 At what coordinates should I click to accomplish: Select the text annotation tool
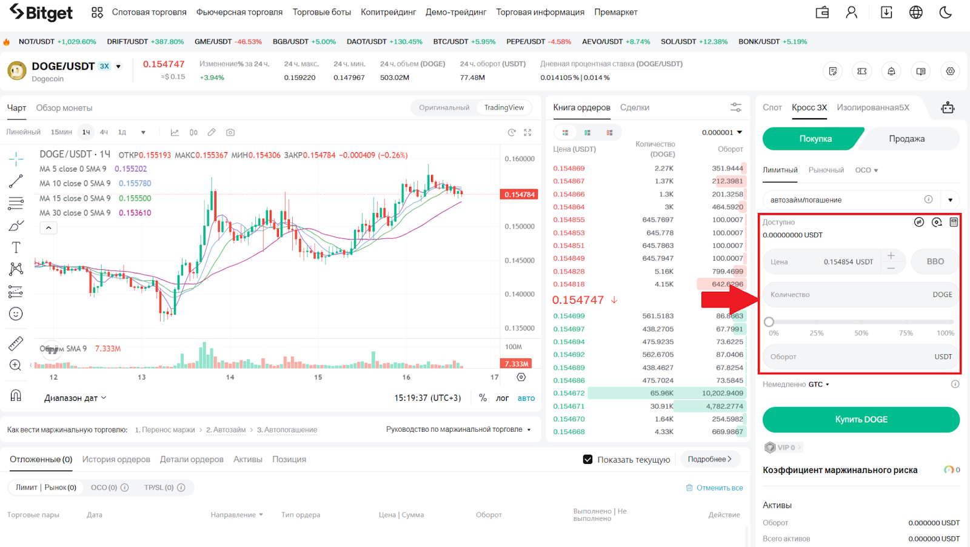16,247
